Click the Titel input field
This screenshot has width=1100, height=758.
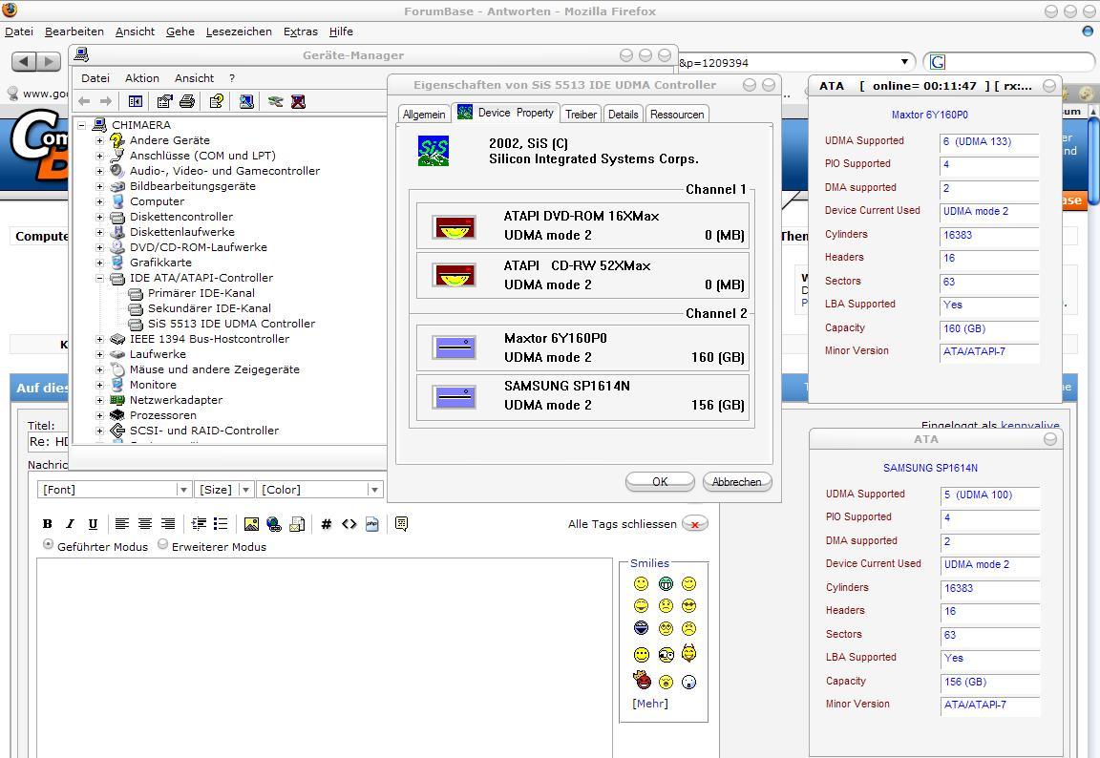(x=48, y=442)
